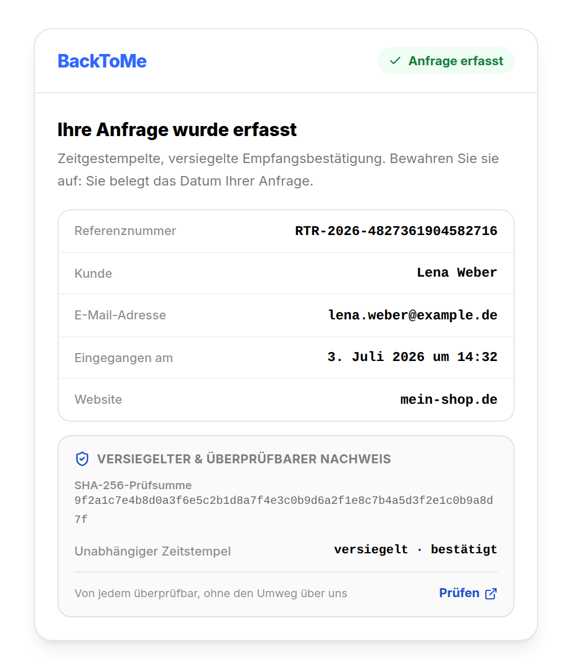The image size is (572, 668).
Task: Click the "Referenznummer" label
Action: 125,231
